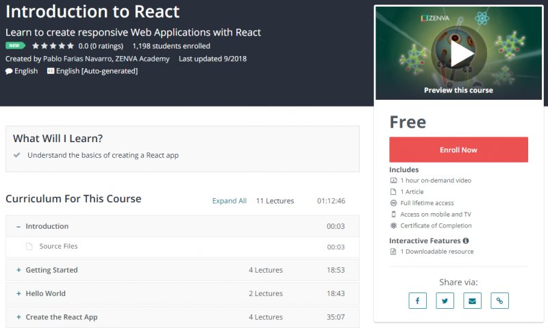Click the mobile and TV access icon

pos(393,214)
